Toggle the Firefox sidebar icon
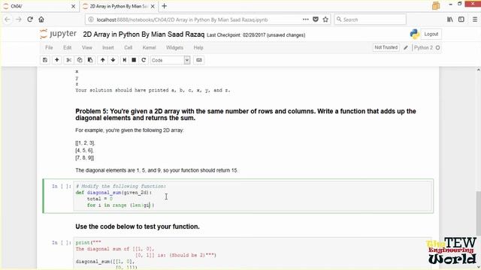Image resolution: width=481 pixels, height=270 pixels. point(461,19)
